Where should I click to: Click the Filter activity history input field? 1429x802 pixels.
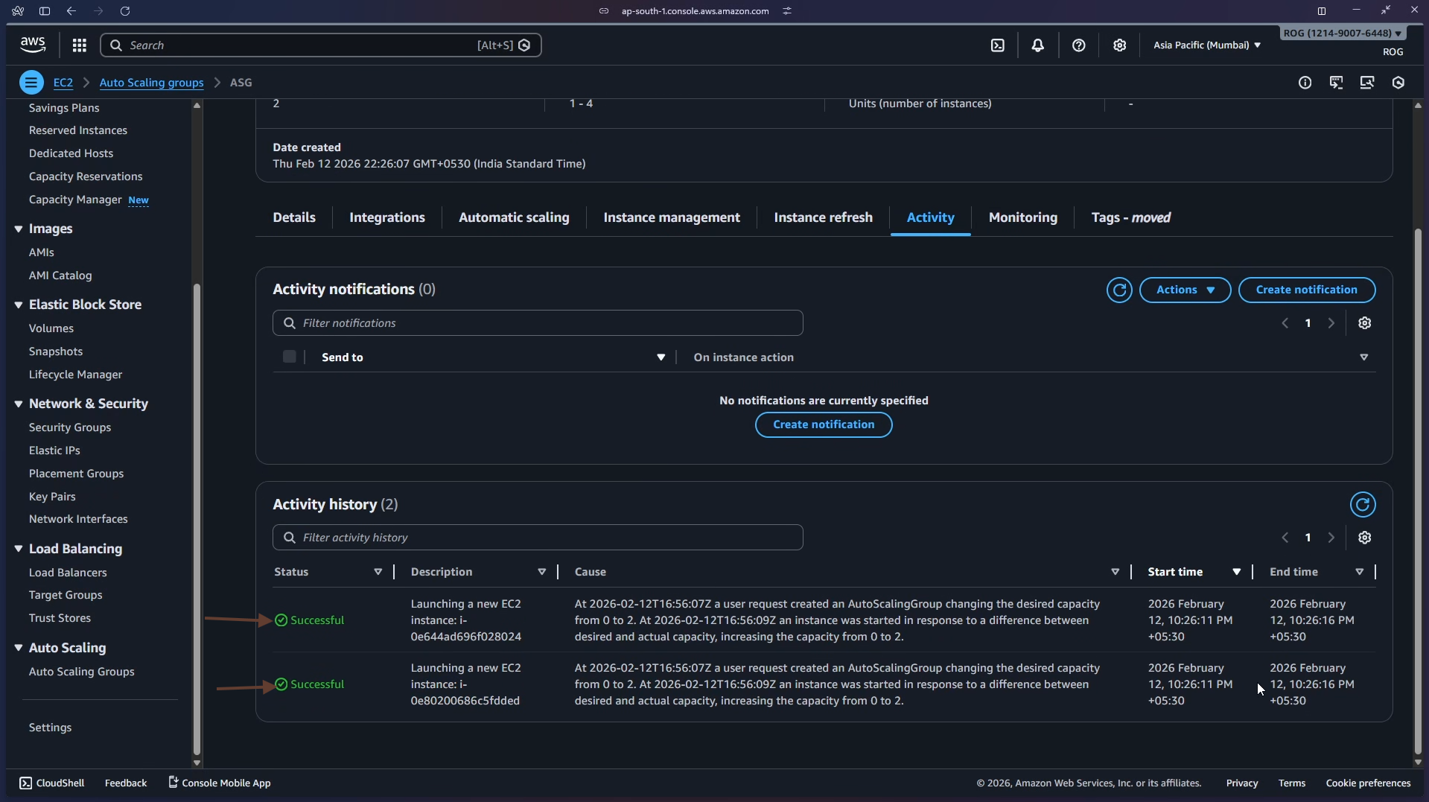(x=538, y=537)
